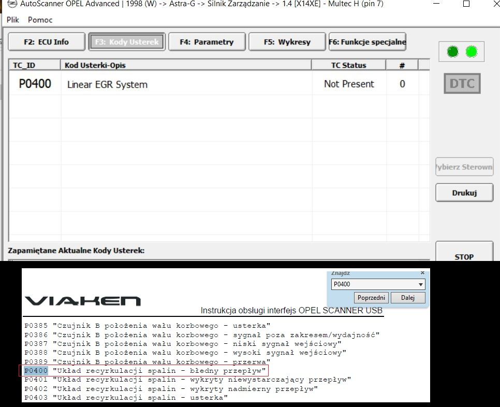Close the Znajdz find panel
The width and height of the screenshot is (500, 407).
pos(422,273)
